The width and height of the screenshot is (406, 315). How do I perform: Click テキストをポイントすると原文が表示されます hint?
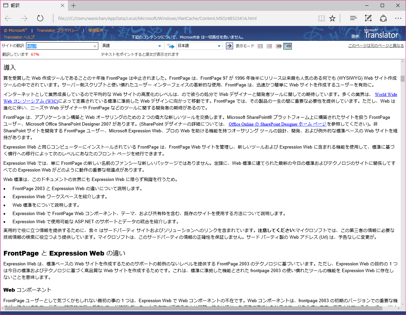point(140,54)
